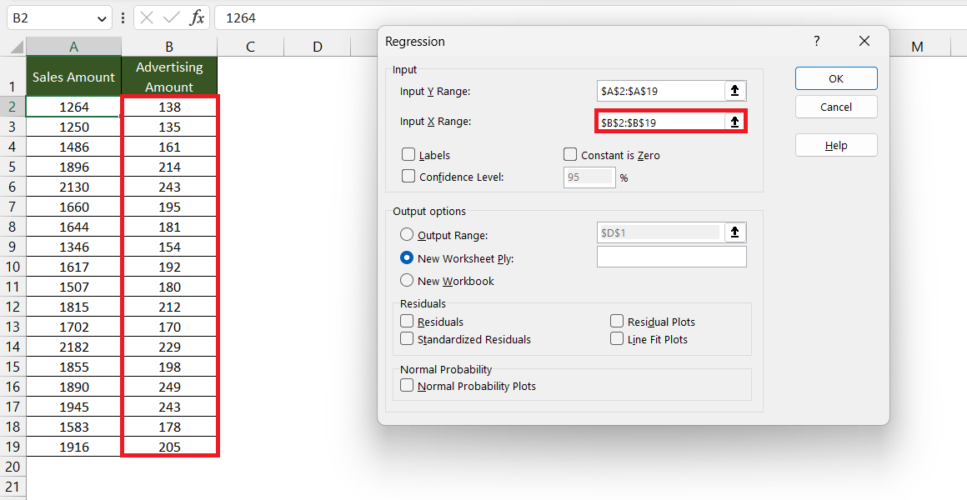Click cell containing 181
Image resolution: width=967 pixels, height=500 pixels.
(x=169, y=227)
